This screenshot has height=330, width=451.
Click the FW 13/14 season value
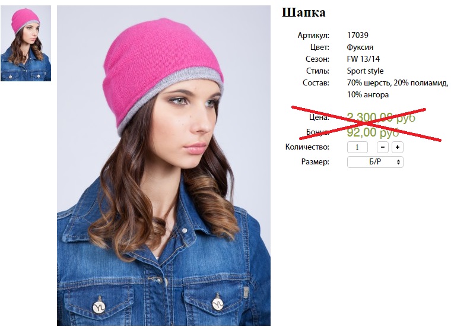coord(363,59)
